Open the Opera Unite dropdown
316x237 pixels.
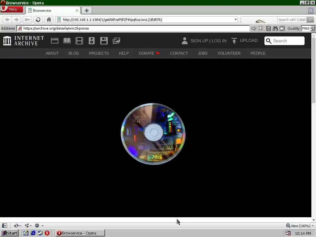click(x=28, y=226)
